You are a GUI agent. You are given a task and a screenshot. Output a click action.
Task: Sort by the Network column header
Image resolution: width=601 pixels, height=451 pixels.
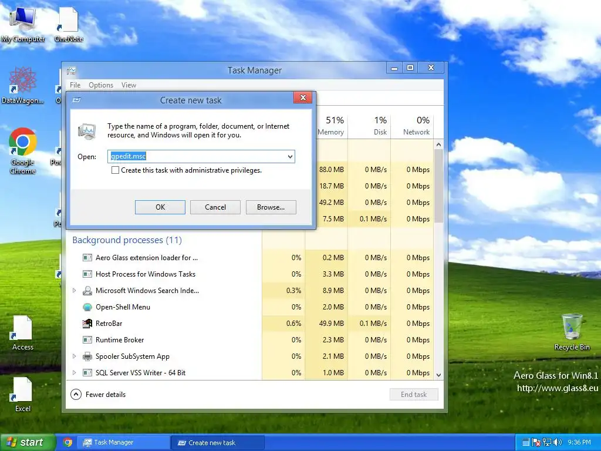[412, 126]
